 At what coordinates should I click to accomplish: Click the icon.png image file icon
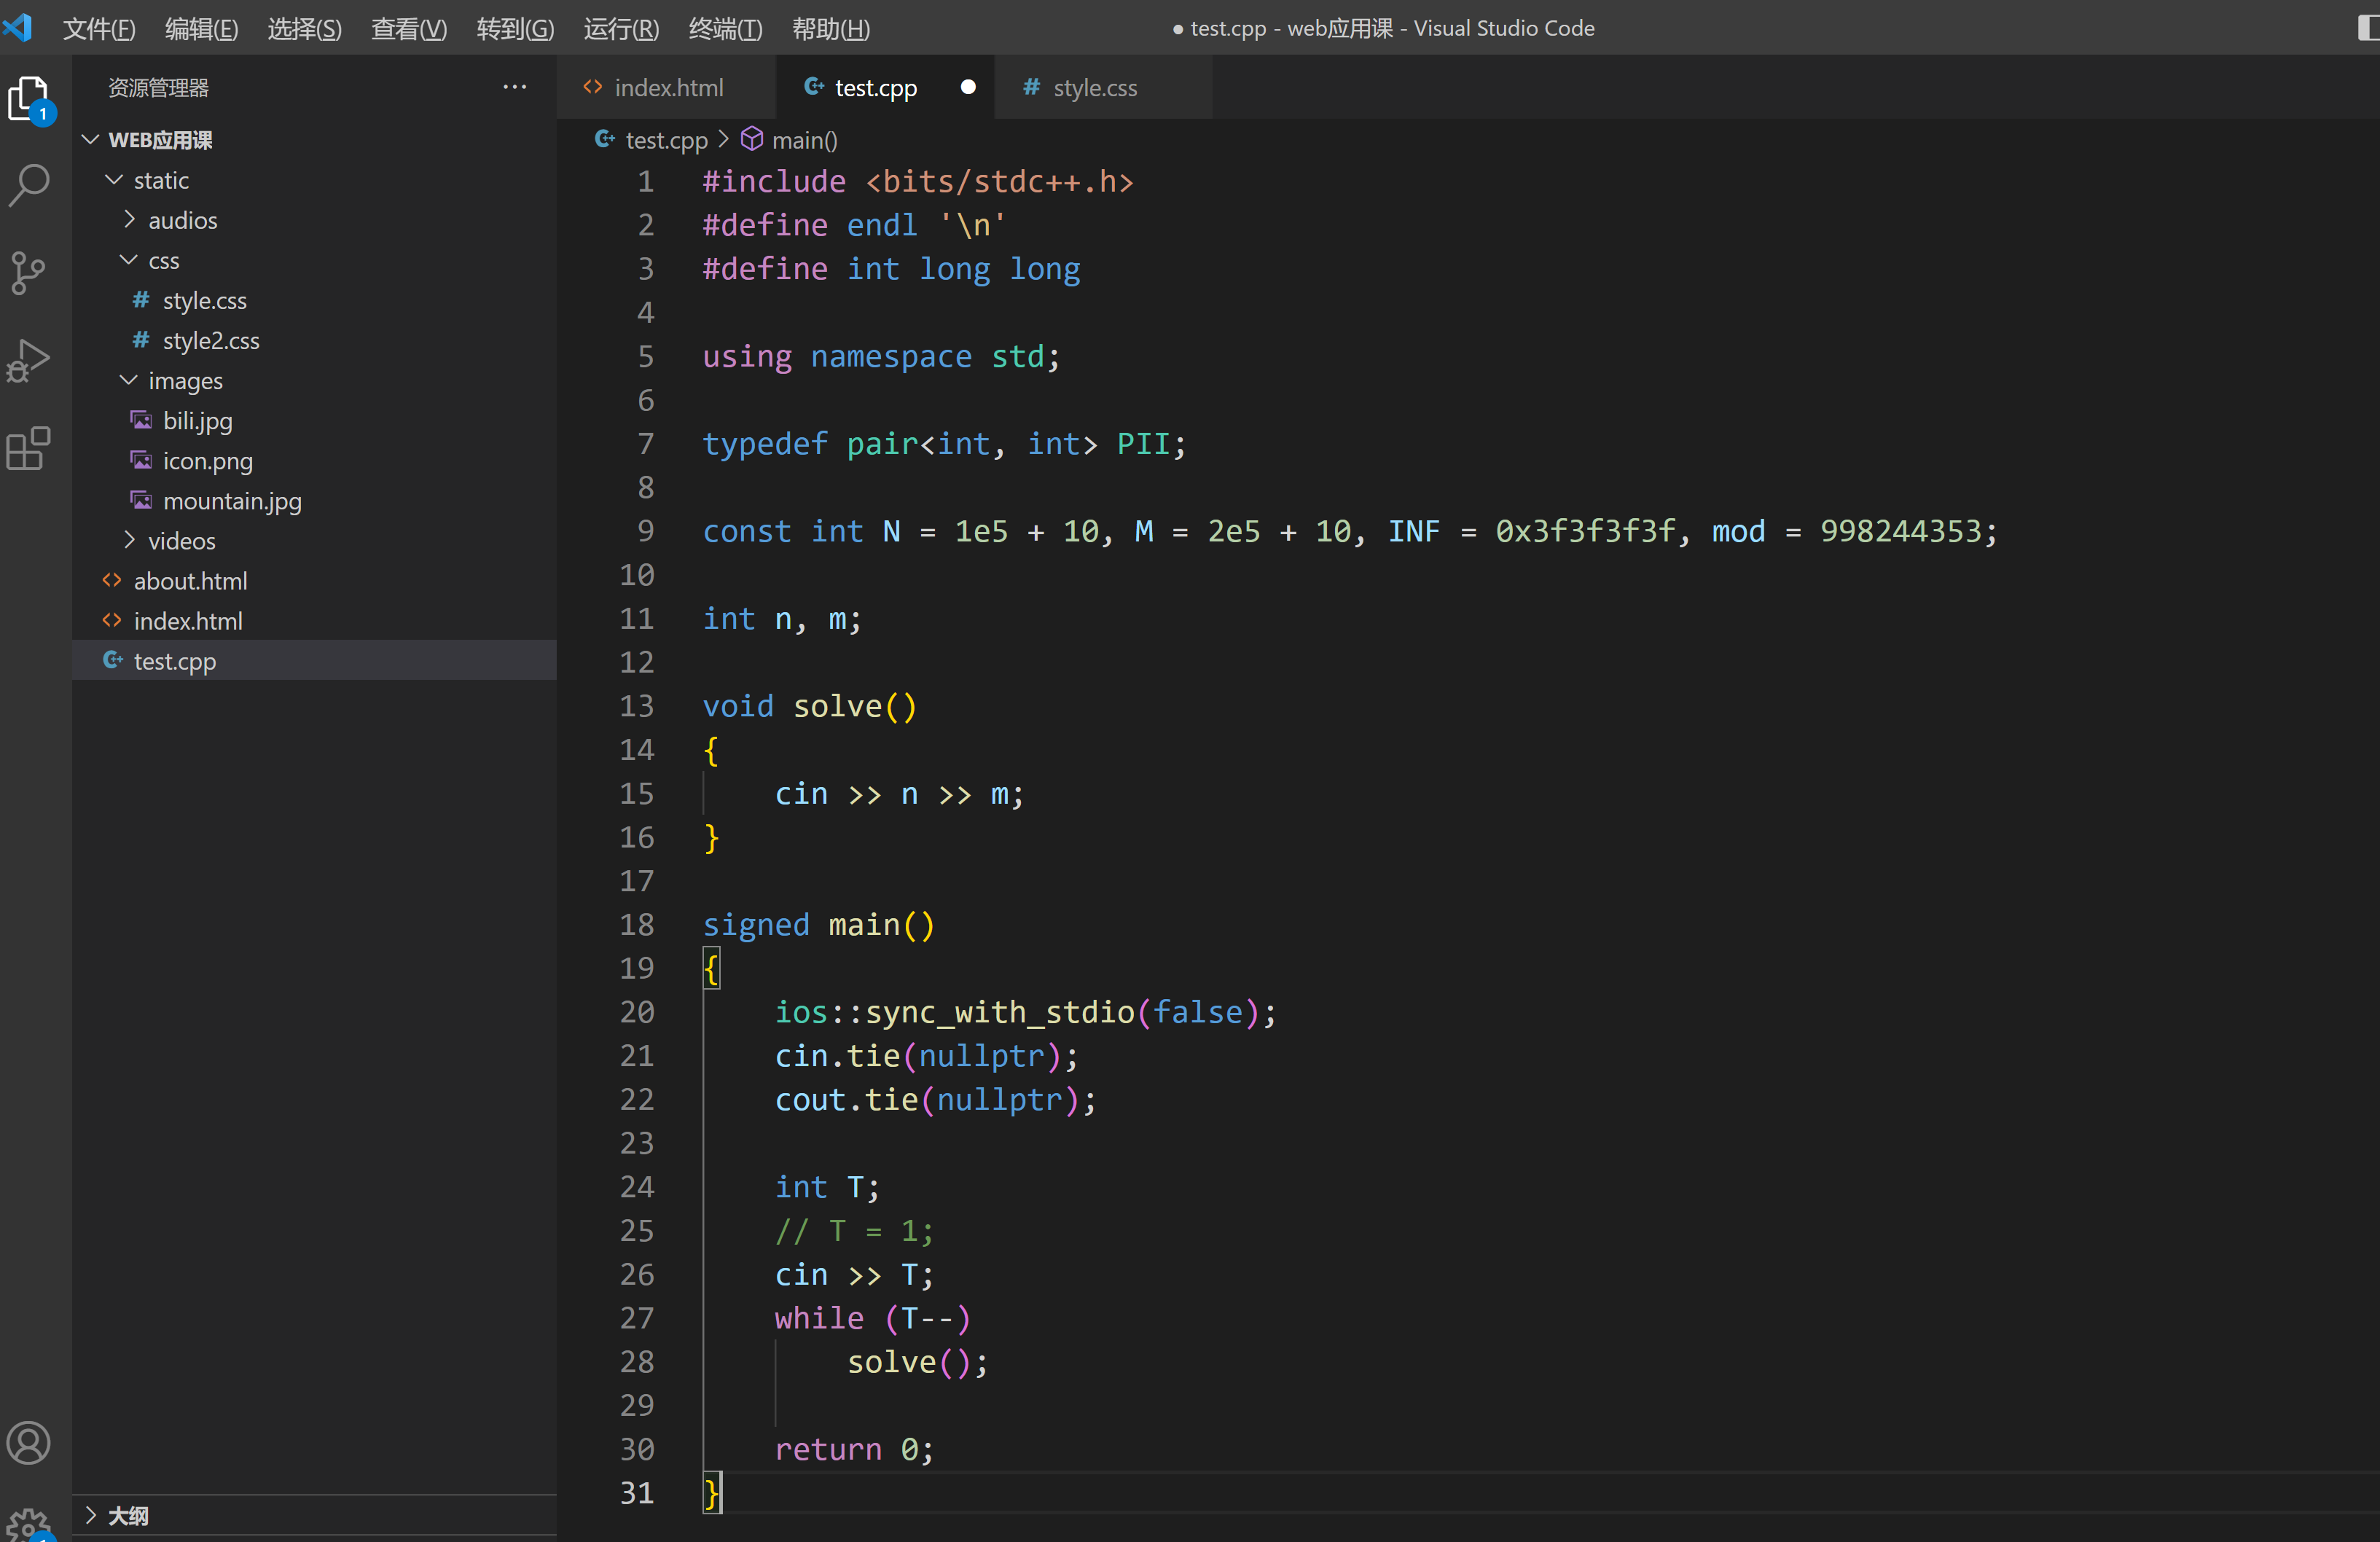click(x=141, y=460)
